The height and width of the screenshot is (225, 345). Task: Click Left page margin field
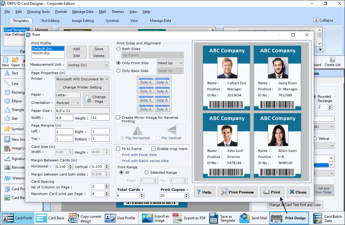(x=64, y=131)
